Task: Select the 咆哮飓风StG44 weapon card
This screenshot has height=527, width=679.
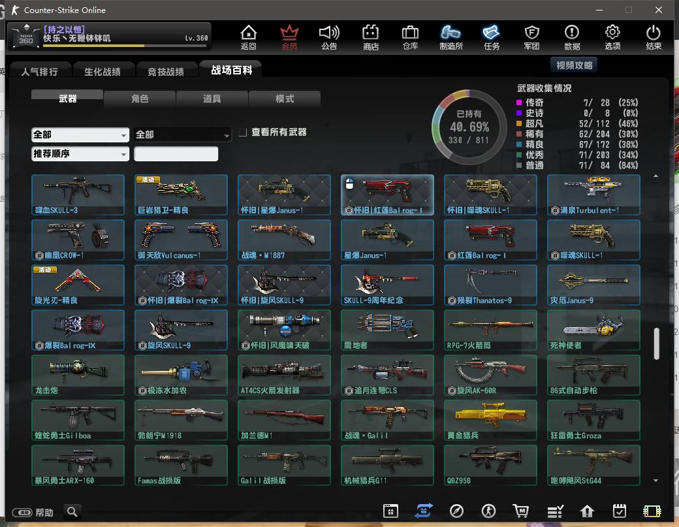Action: tap(593, 465)
